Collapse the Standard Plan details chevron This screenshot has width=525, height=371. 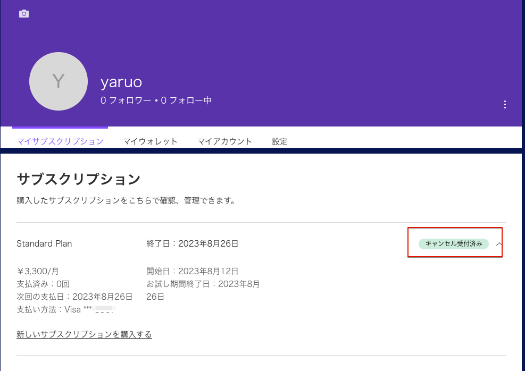tap(499, 244)
